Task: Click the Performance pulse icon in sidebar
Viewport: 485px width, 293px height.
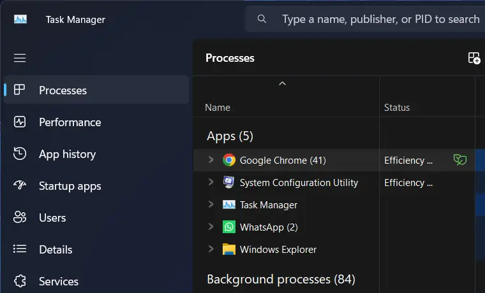Action: 20,122
